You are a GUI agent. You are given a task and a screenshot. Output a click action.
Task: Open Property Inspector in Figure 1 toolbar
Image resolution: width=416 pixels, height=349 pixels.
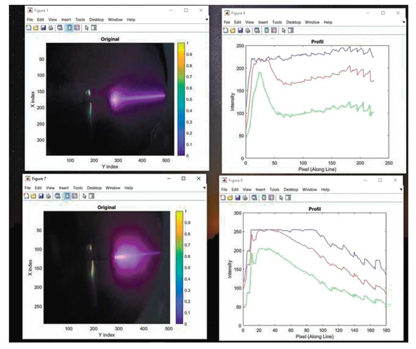point(94,28)
